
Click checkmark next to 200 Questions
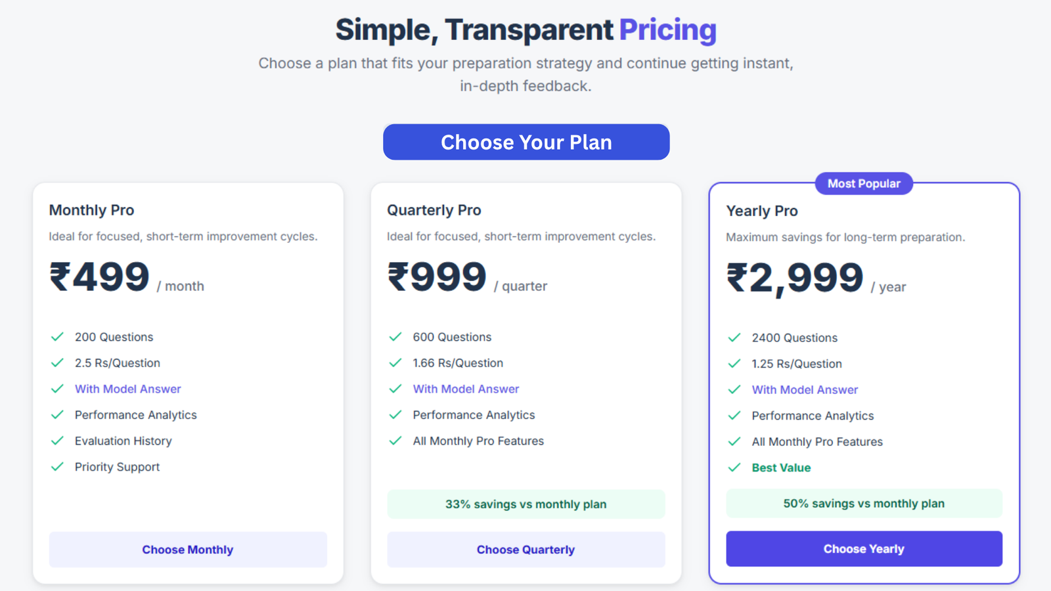click(58, 337)
